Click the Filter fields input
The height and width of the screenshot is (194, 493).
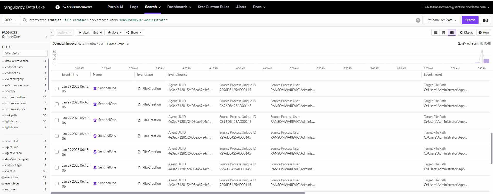[25, 53]
